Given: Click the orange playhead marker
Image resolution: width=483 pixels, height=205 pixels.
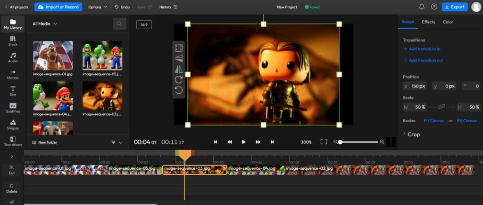Looking at the screenshot, I should coord(184,155).
